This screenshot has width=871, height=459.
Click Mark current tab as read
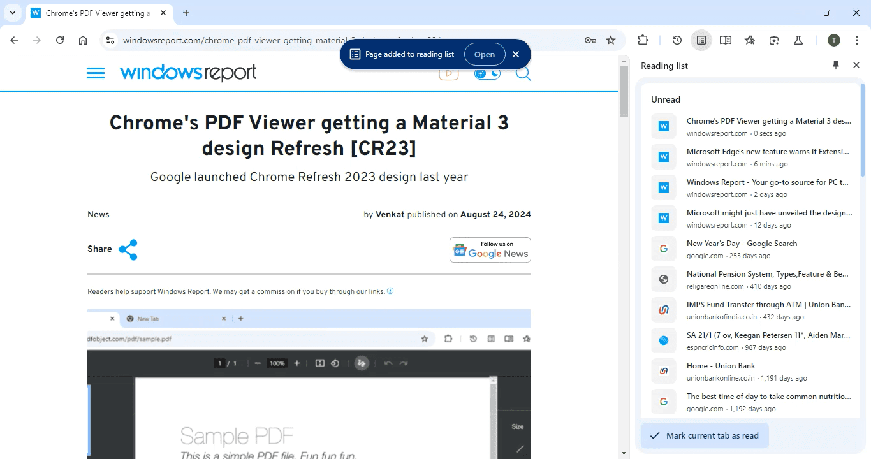705,435
